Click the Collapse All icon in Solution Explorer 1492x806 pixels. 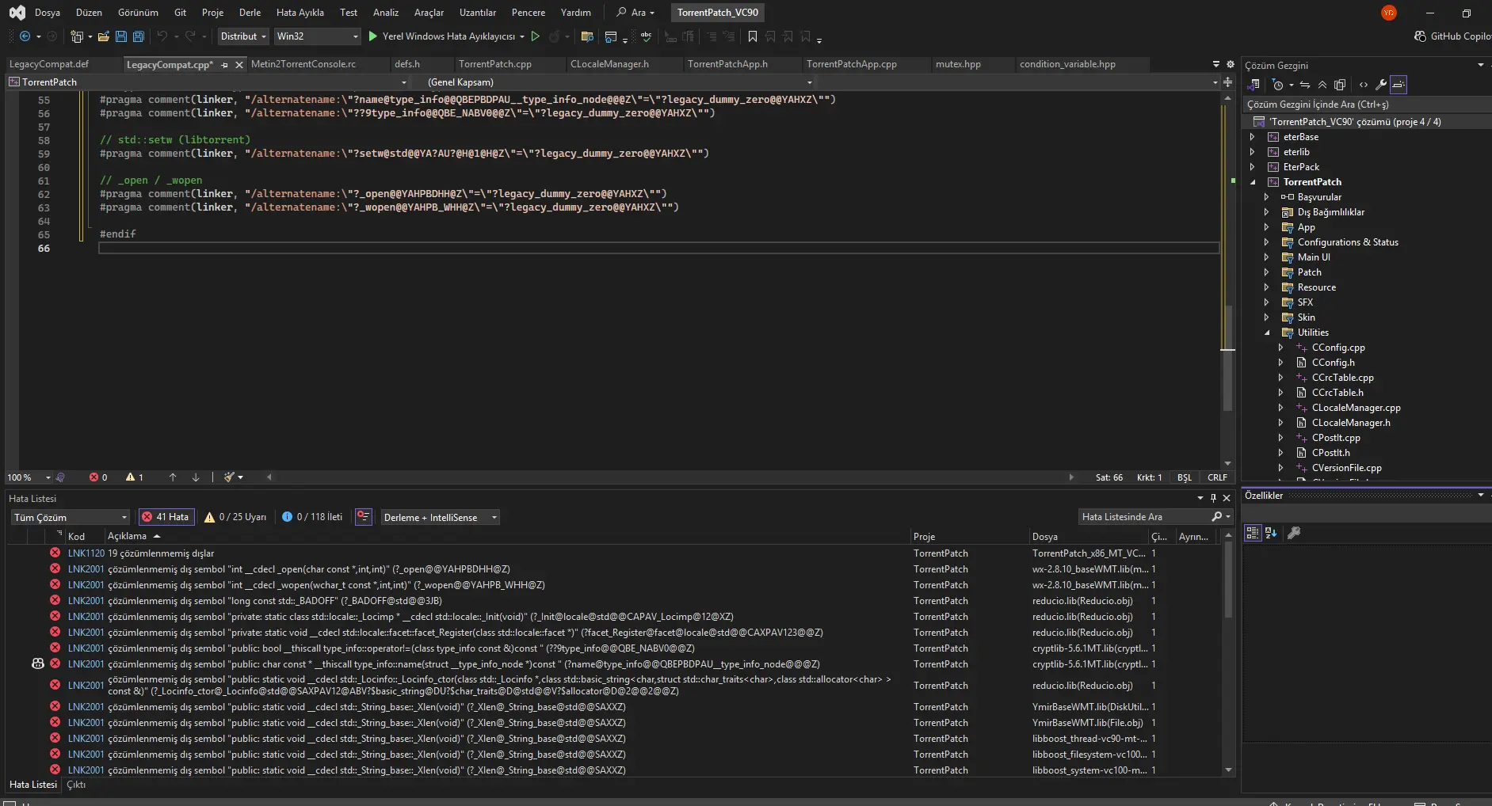pos(1322,85)
